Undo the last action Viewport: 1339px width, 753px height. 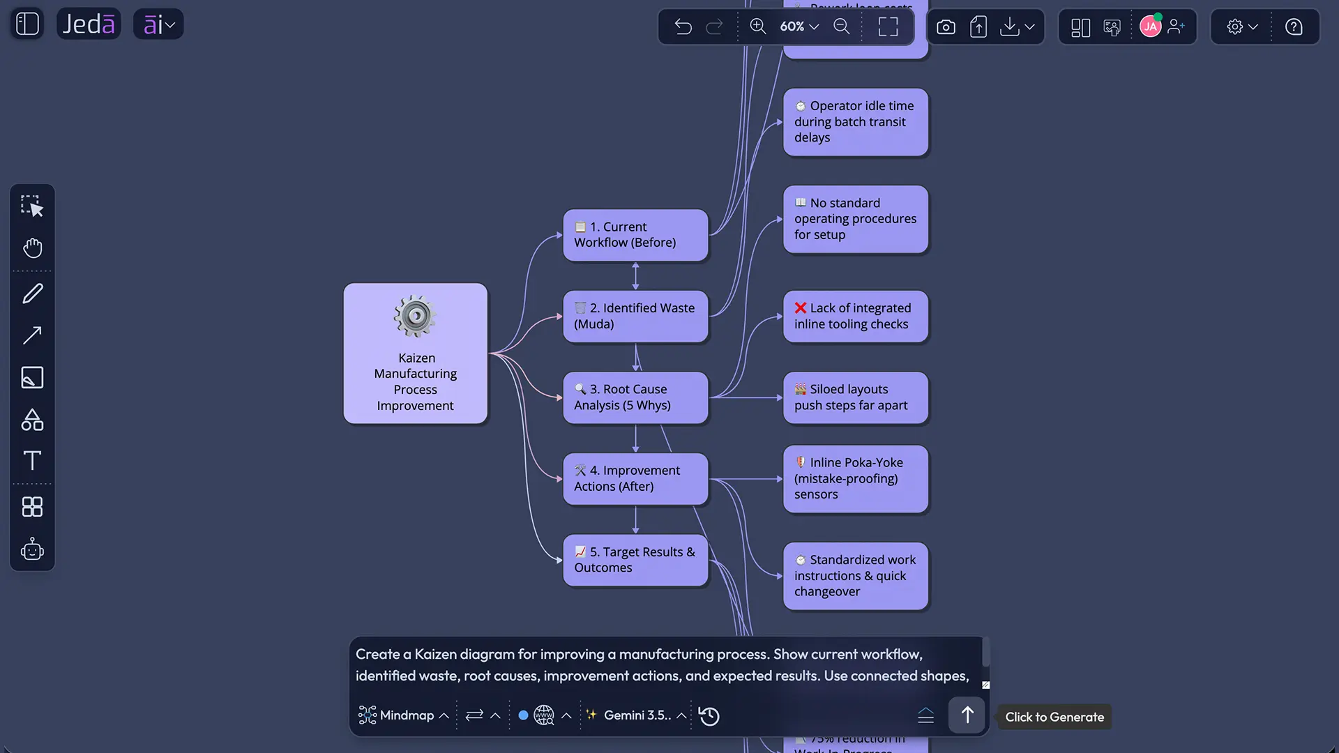pyautogui.click(x=683, y=27)
